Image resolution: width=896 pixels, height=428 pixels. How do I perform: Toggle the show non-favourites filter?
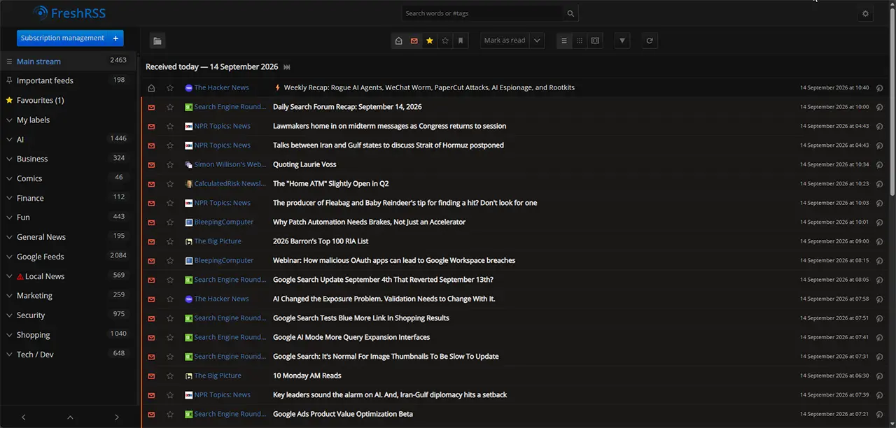(x=445, y=41)
